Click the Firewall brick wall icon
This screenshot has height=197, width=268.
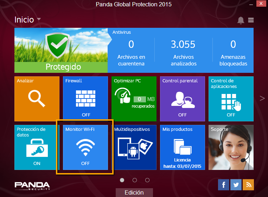[x=85, y=99]
